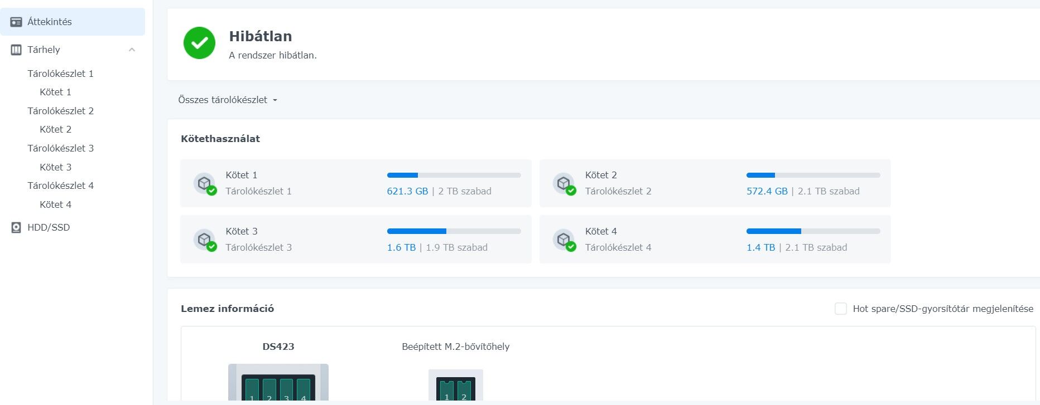Open the Összes tárolókészlet dropdown
Image resolution: width=1040 pixels, height=405 pixels.
pyautogui.click(x=228, y=100)
